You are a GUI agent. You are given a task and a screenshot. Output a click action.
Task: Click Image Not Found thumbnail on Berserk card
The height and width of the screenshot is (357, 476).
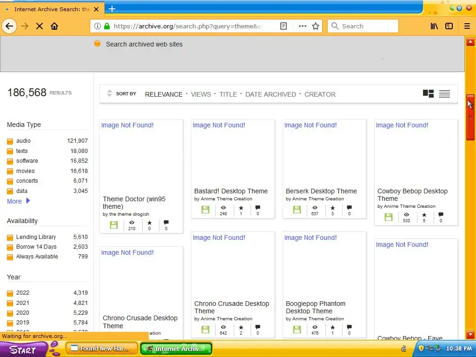(x=310, y=125)
